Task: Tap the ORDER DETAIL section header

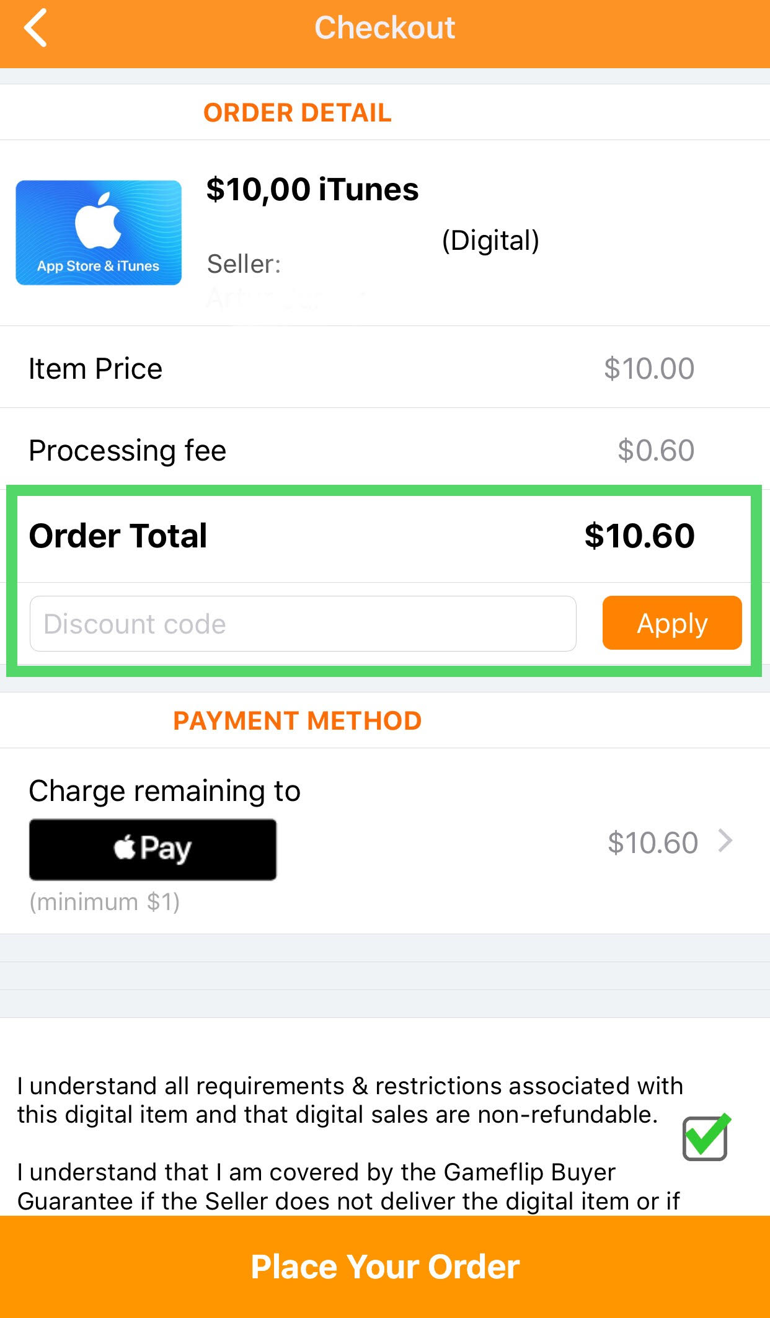Action: [x=298, y=113]
